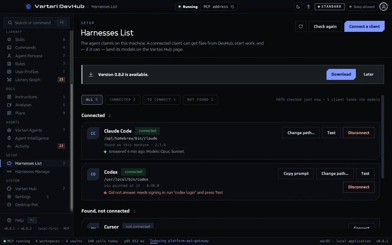
Task: Click the Codex CO avatar tile
Action: point(93,174)
